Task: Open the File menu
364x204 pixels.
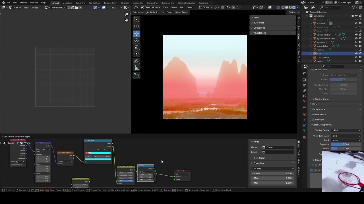Action: 9,3
